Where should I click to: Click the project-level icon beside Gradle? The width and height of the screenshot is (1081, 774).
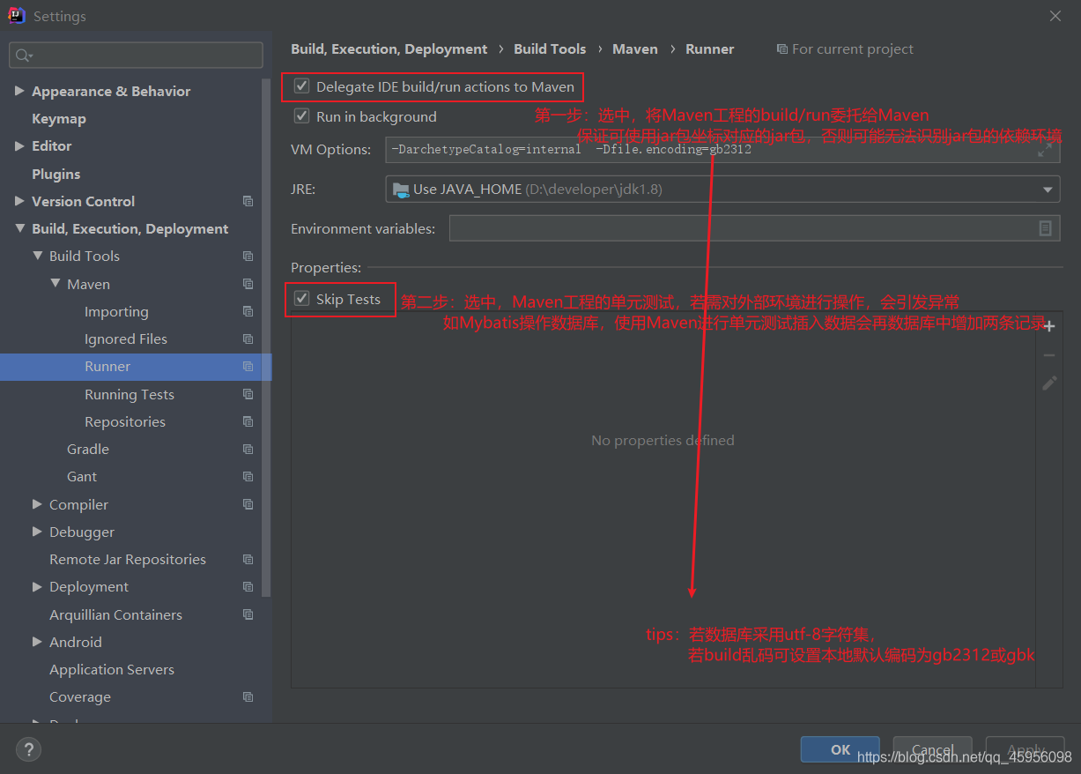click(248, 449)
